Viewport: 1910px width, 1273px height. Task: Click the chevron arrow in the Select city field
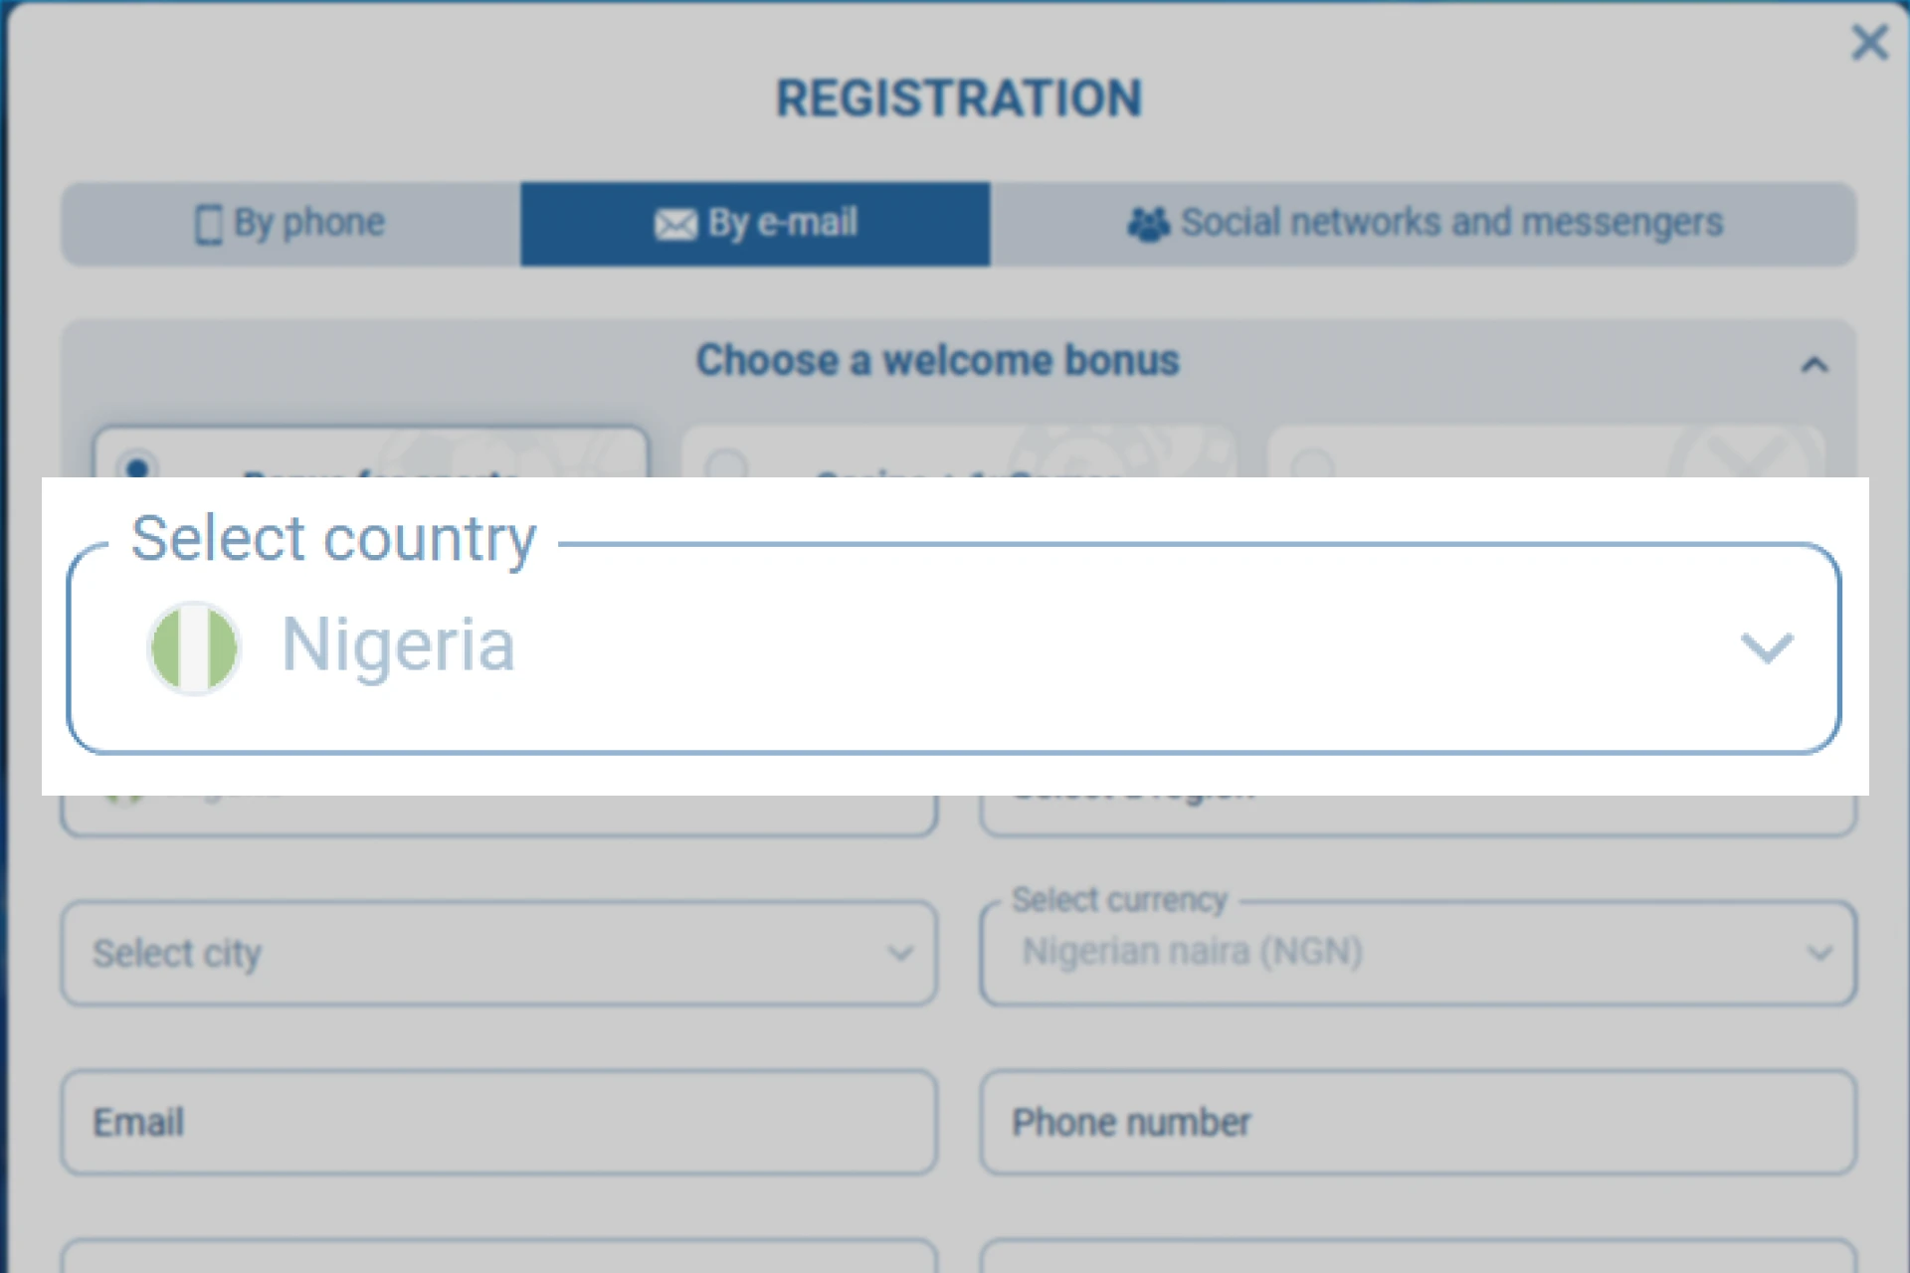point(900,954)
